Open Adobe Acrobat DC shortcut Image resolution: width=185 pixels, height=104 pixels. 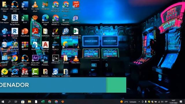pyautogui.click(x=35, y=34)
